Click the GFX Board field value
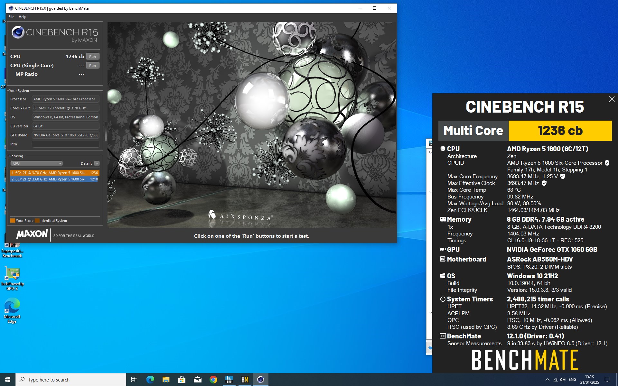618x386 pixels. 66,135
